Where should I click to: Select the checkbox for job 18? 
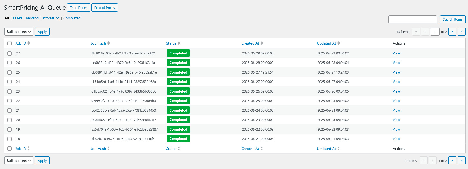(x=9, y=139)
